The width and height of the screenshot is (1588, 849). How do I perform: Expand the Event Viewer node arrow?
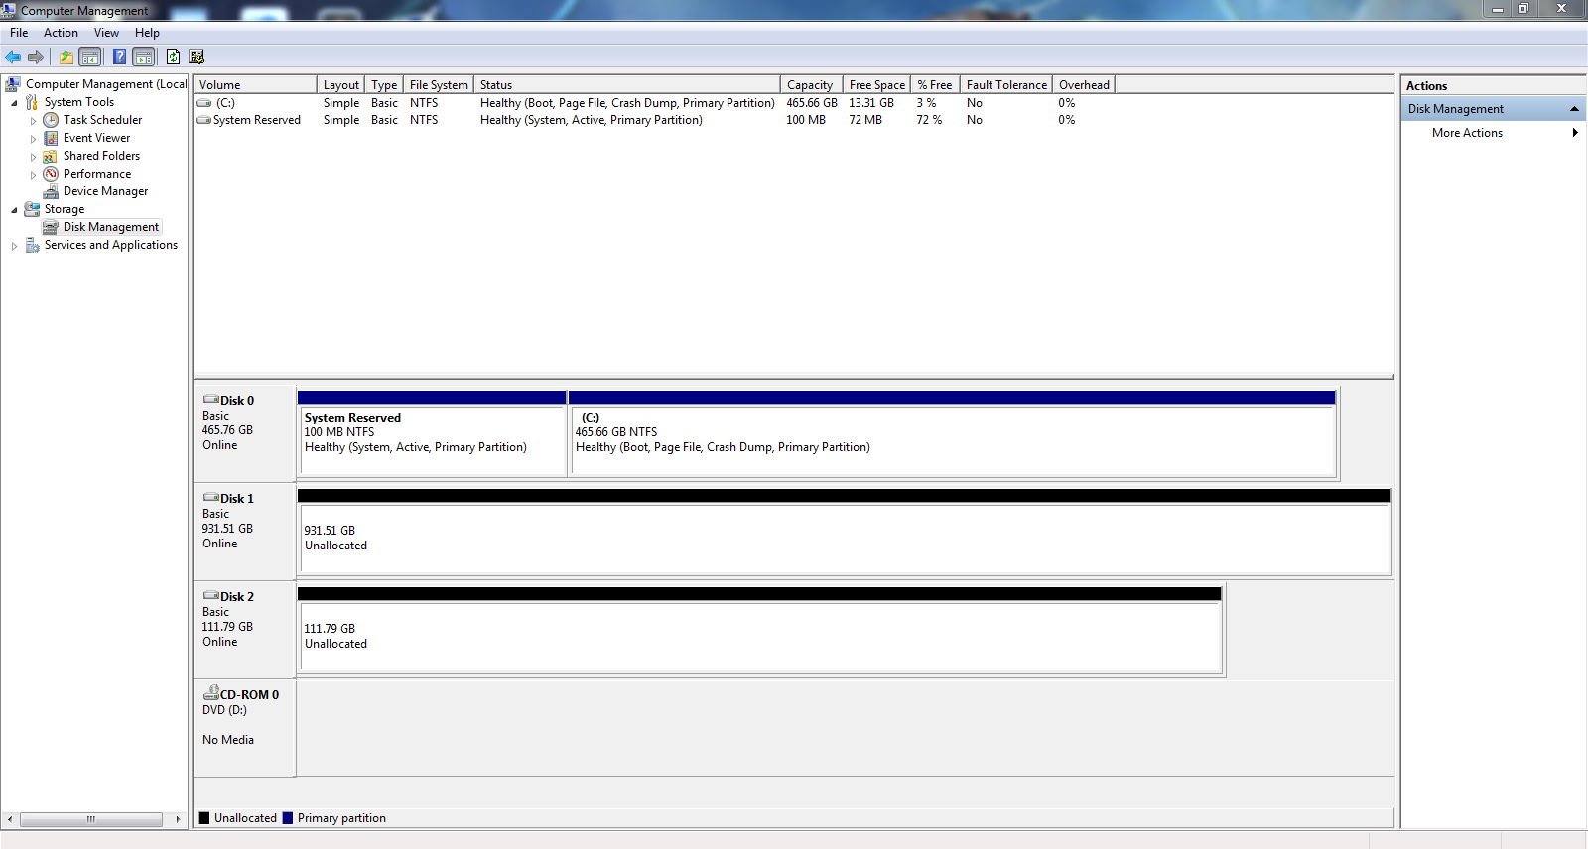33,139
